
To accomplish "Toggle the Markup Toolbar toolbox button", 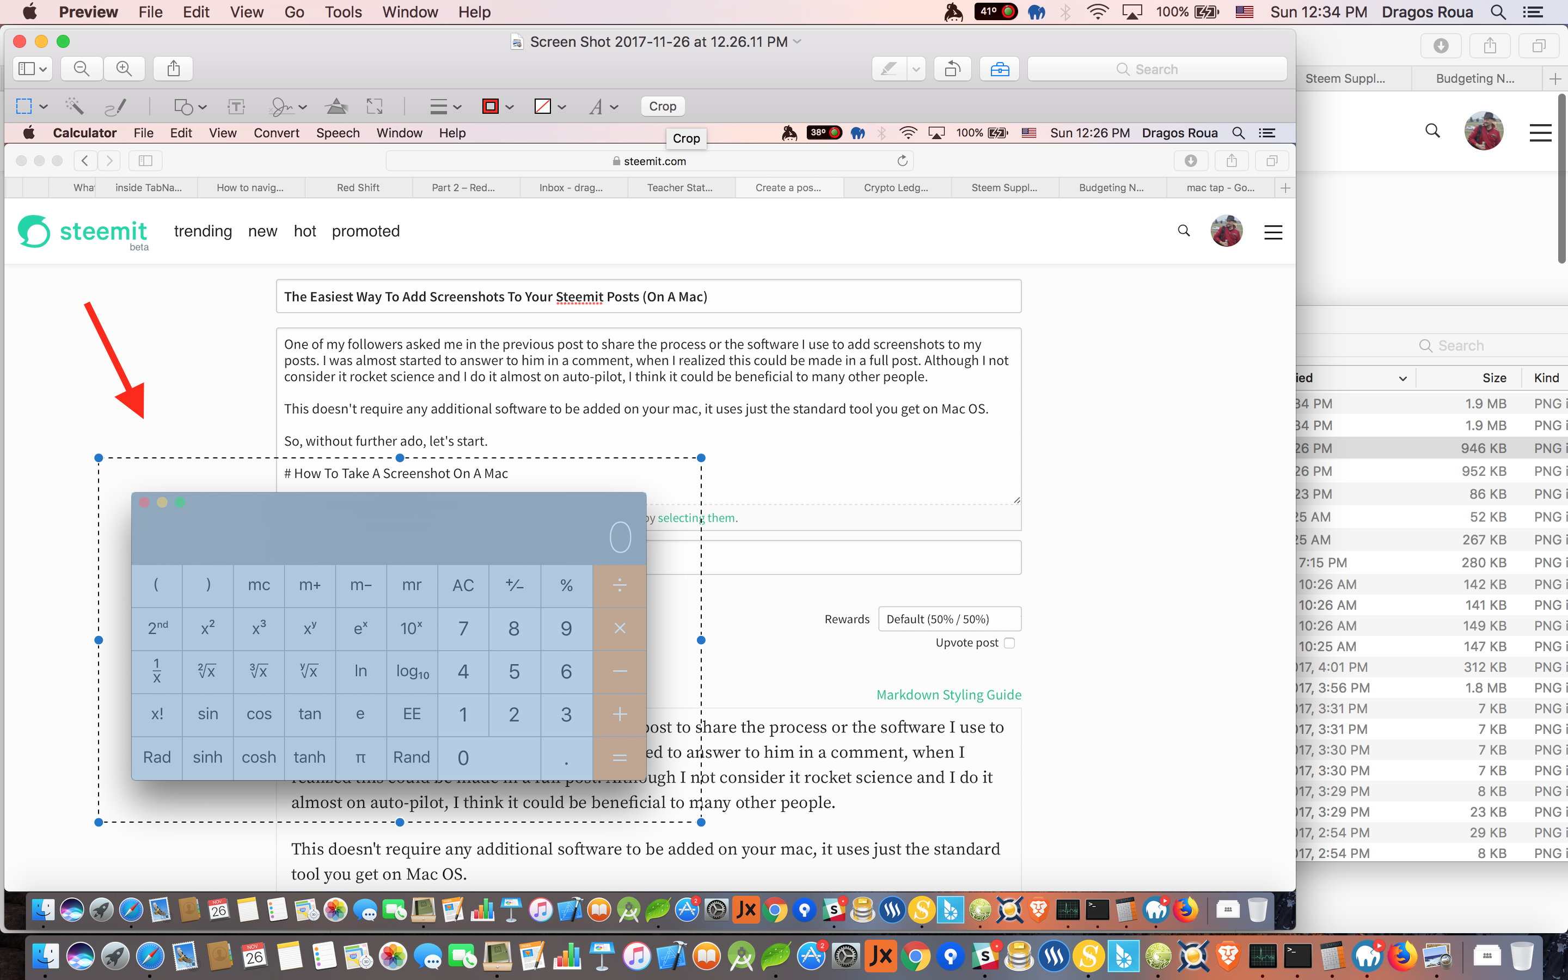I will coord(999,69).
